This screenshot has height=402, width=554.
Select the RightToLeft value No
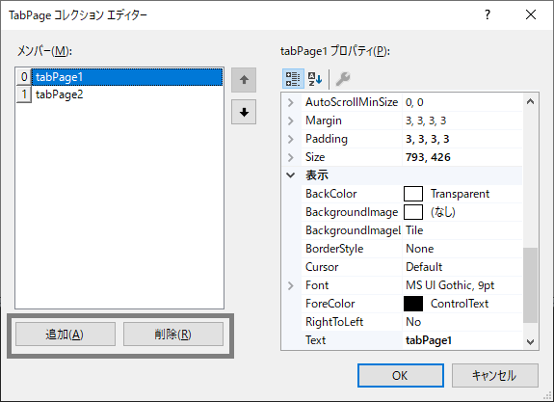(462, 322)
